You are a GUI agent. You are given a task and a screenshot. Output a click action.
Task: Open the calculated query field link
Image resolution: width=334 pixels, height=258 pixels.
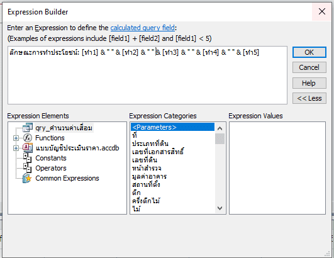click(x=143, y=28)
